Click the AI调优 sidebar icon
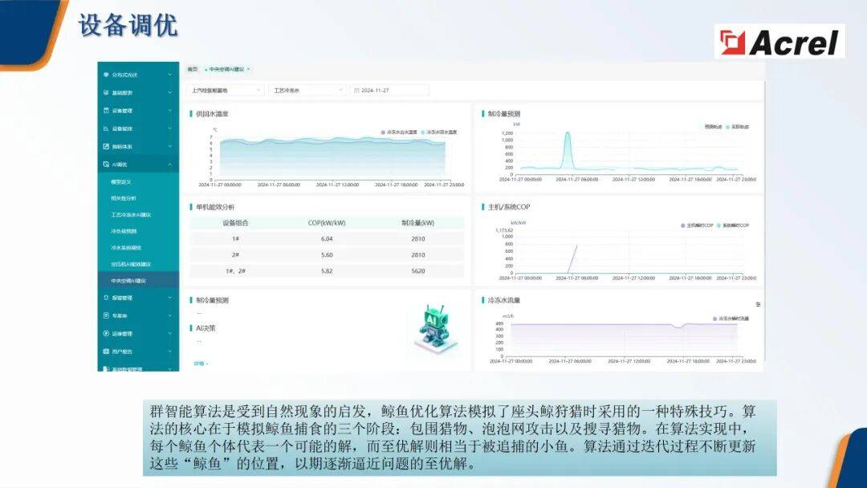Image resolution: width=867 pixels, height=488 pixels. pyautogui.click(x=106, y=165)
